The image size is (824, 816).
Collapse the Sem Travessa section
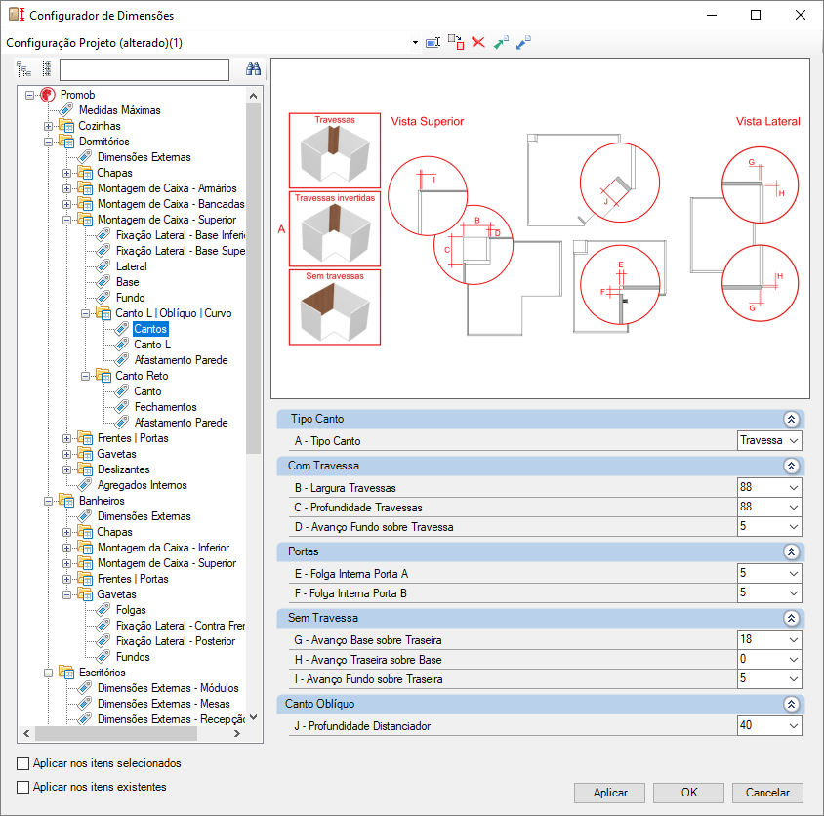[792, 619]
